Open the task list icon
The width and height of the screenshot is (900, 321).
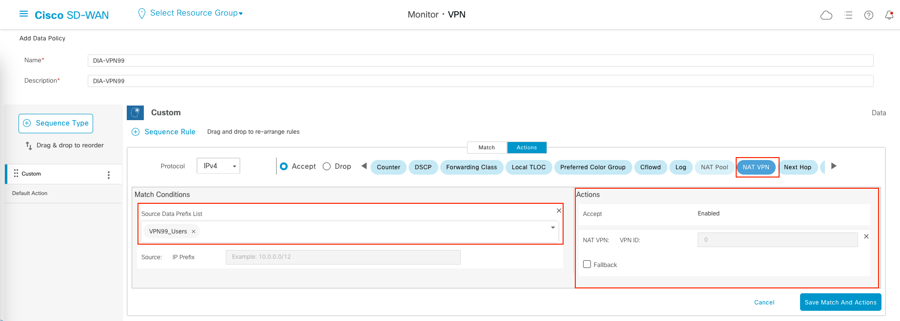pos(848,15)
